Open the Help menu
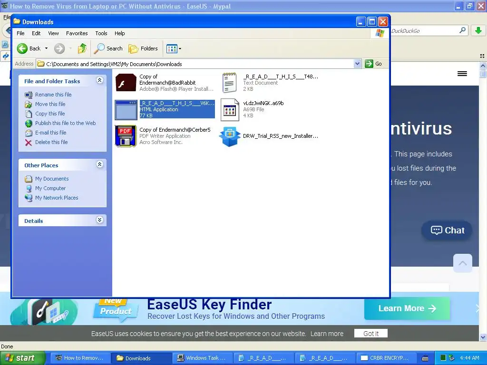Viewport: 487px width, 365px height. click(119, 33)
